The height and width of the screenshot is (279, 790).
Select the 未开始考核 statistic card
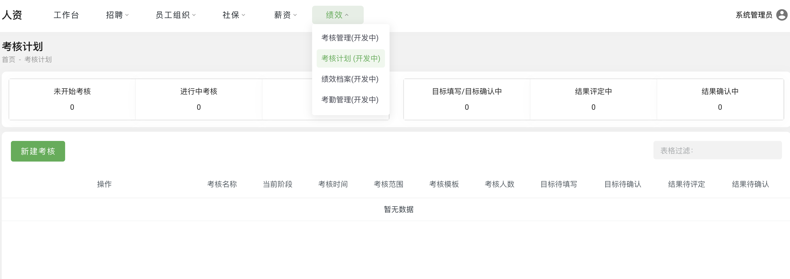coord(72,99)
